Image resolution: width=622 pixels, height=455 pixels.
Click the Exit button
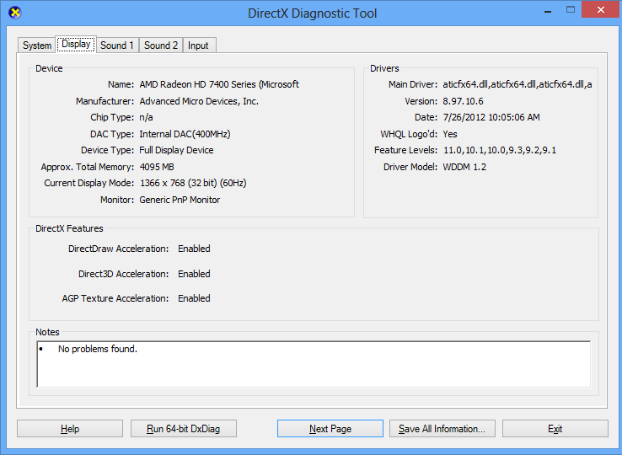(x=555, y=428)
